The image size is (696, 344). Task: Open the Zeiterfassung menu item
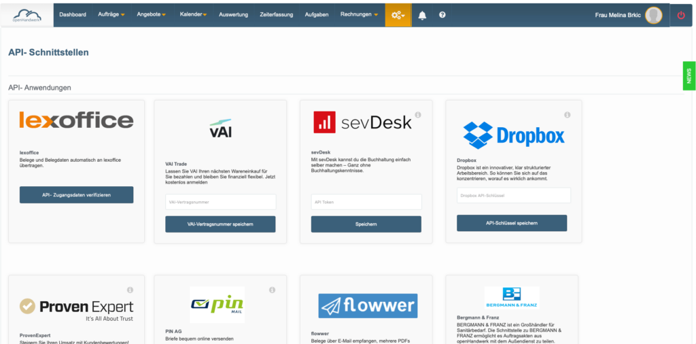tap(277, 15)
